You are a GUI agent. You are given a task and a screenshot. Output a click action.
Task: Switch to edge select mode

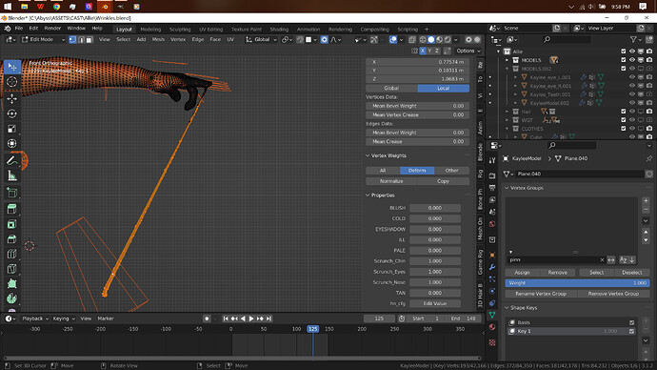[x=81, y=39]
